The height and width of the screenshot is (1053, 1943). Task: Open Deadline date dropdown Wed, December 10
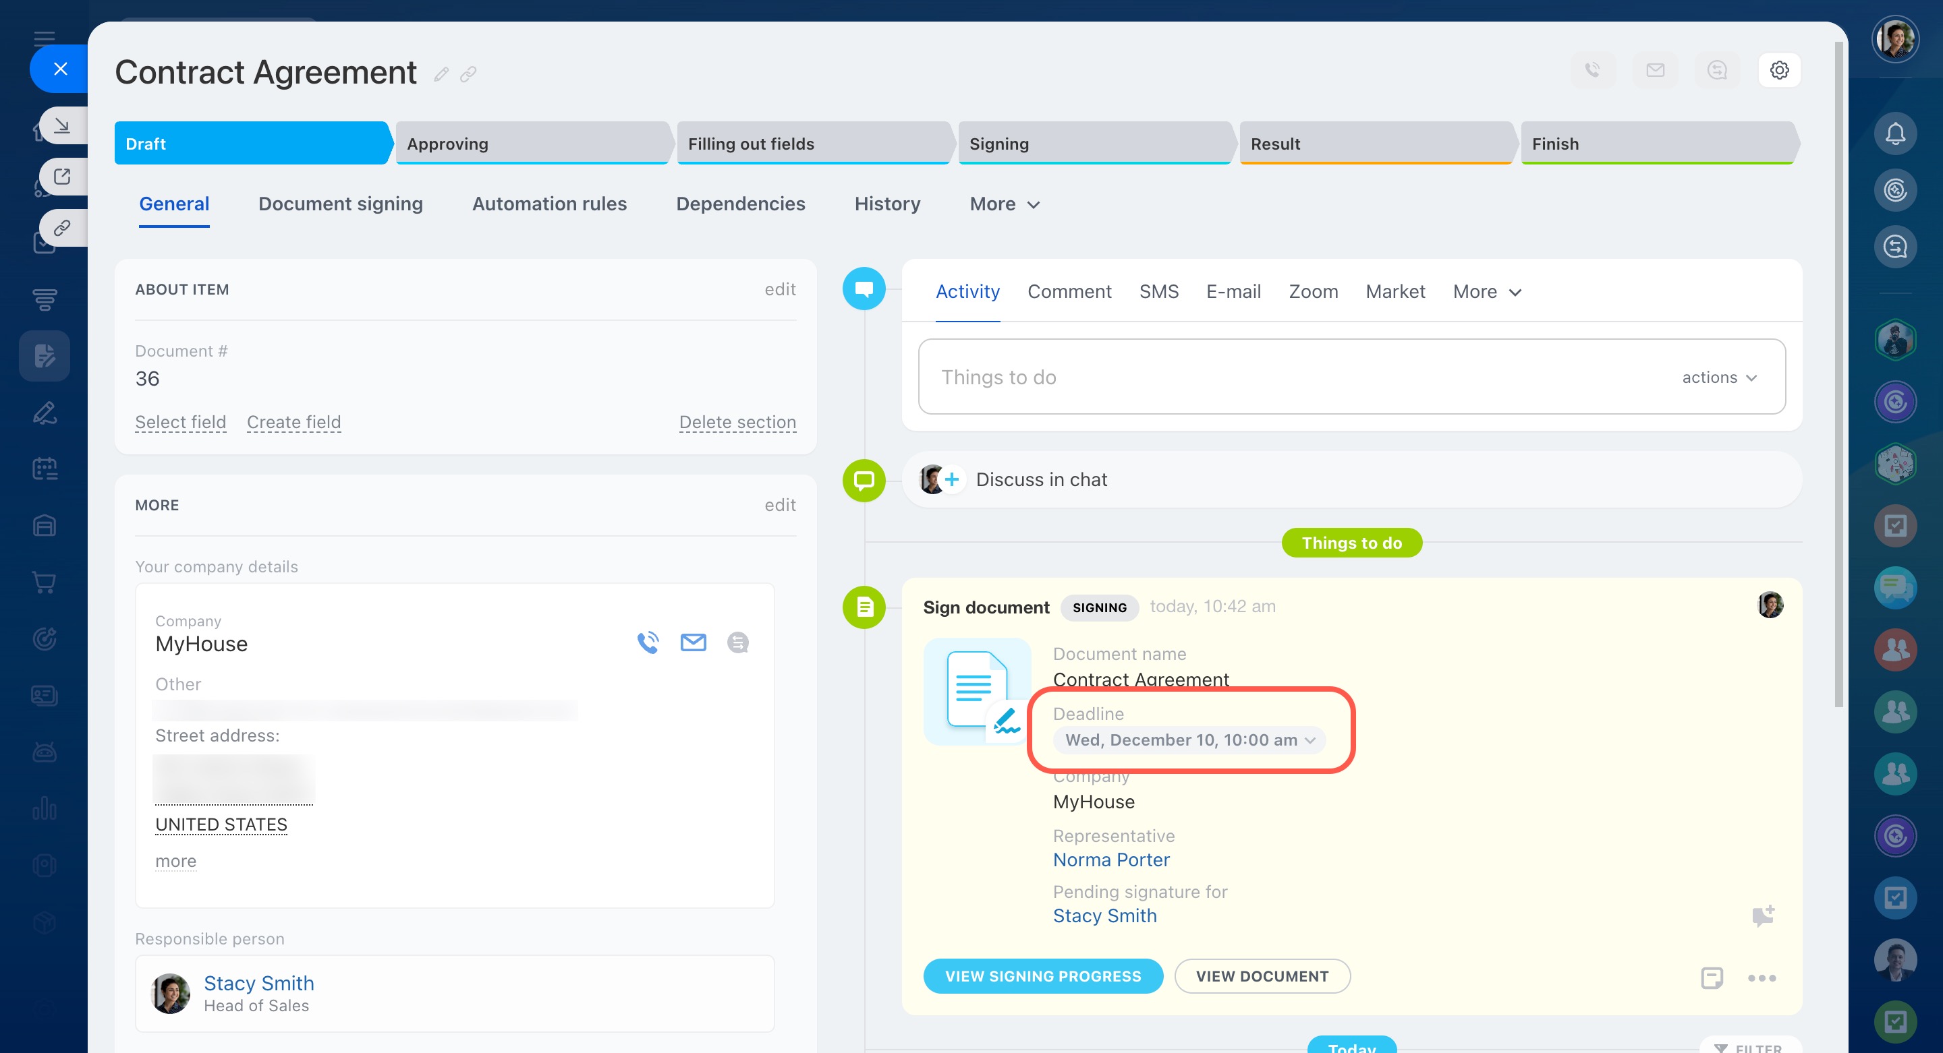(1189, 740)
